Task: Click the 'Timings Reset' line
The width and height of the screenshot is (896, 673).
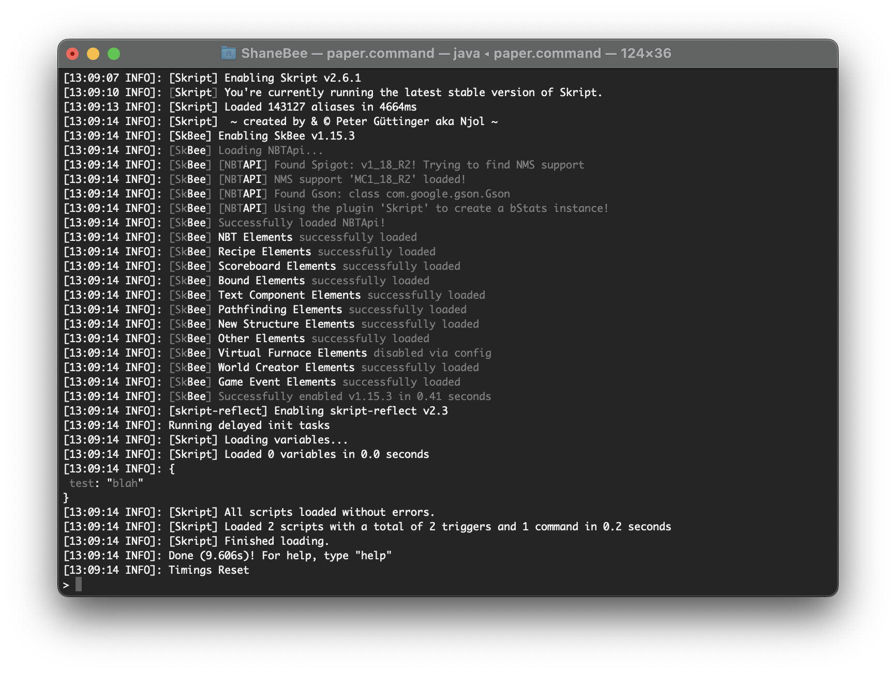Action: click(x=156, y=570)
